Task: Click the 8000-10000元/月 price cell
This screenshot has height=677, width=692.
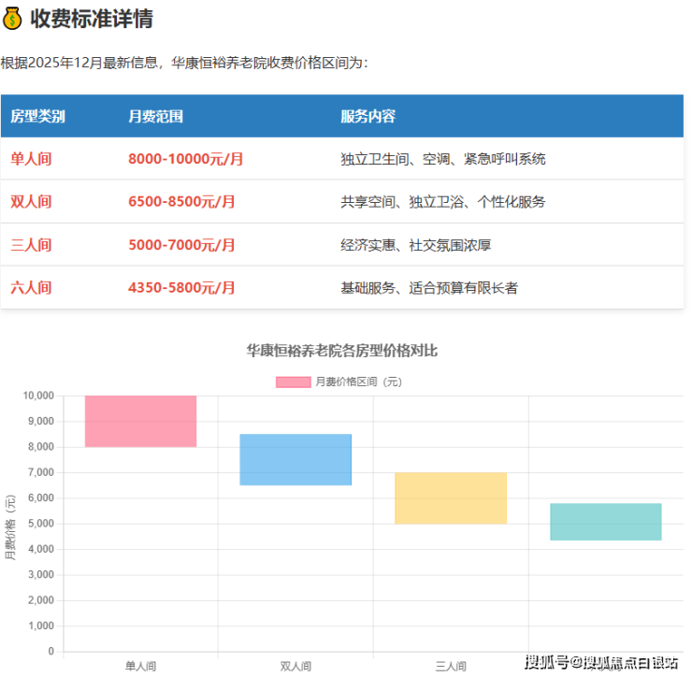Action: [x=185, y=159]
